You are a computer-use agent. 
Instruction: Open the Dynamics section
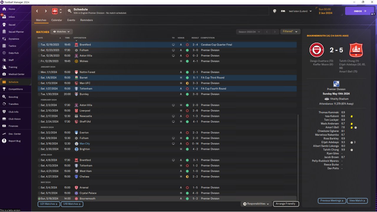[x=14, y=39]
